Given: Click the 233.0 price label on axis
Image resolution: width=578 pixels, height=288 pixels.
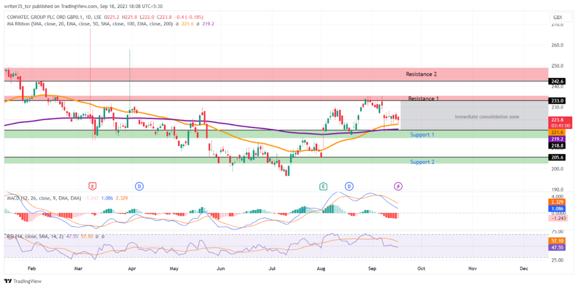Looking at the screenshot, I should coord(556,100).
